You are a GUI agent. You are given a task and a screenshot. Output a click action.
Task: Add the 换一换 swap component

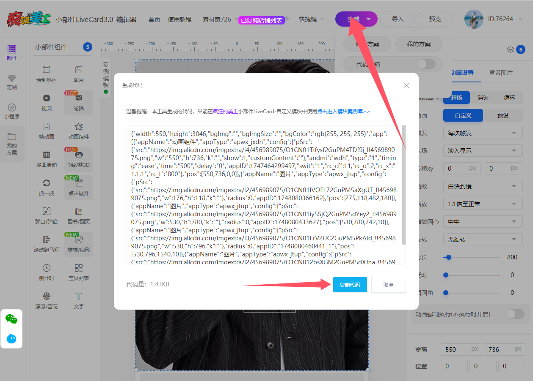point(47,187)
